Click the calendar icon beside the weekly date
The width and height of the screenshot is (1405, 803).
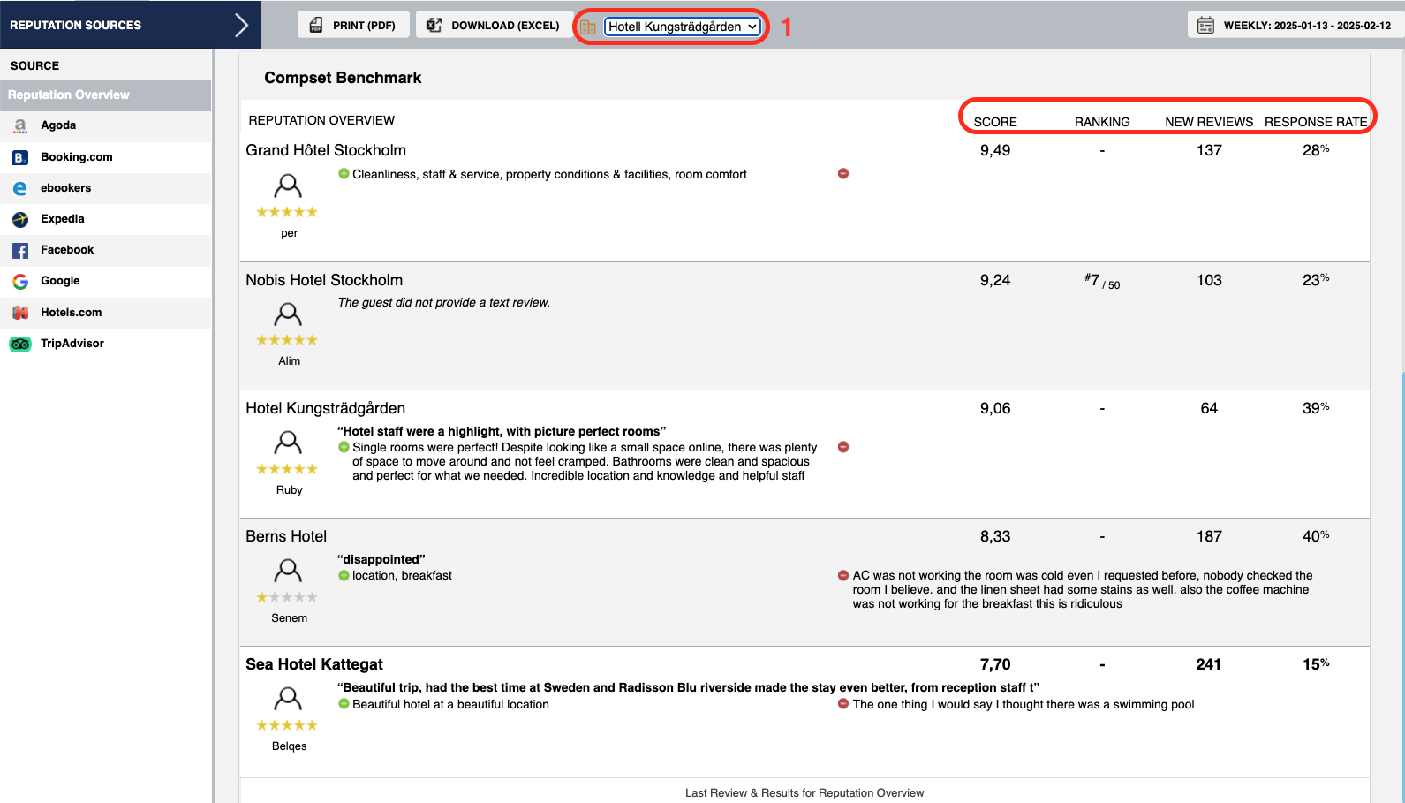tap(1205, 25)
